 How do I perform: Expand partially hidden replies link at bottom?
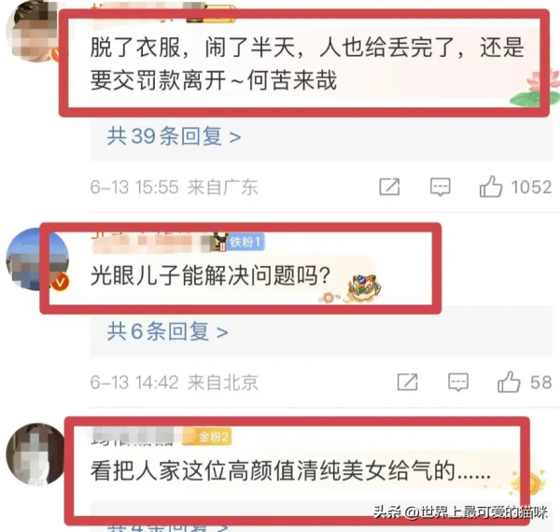[167, 527]
